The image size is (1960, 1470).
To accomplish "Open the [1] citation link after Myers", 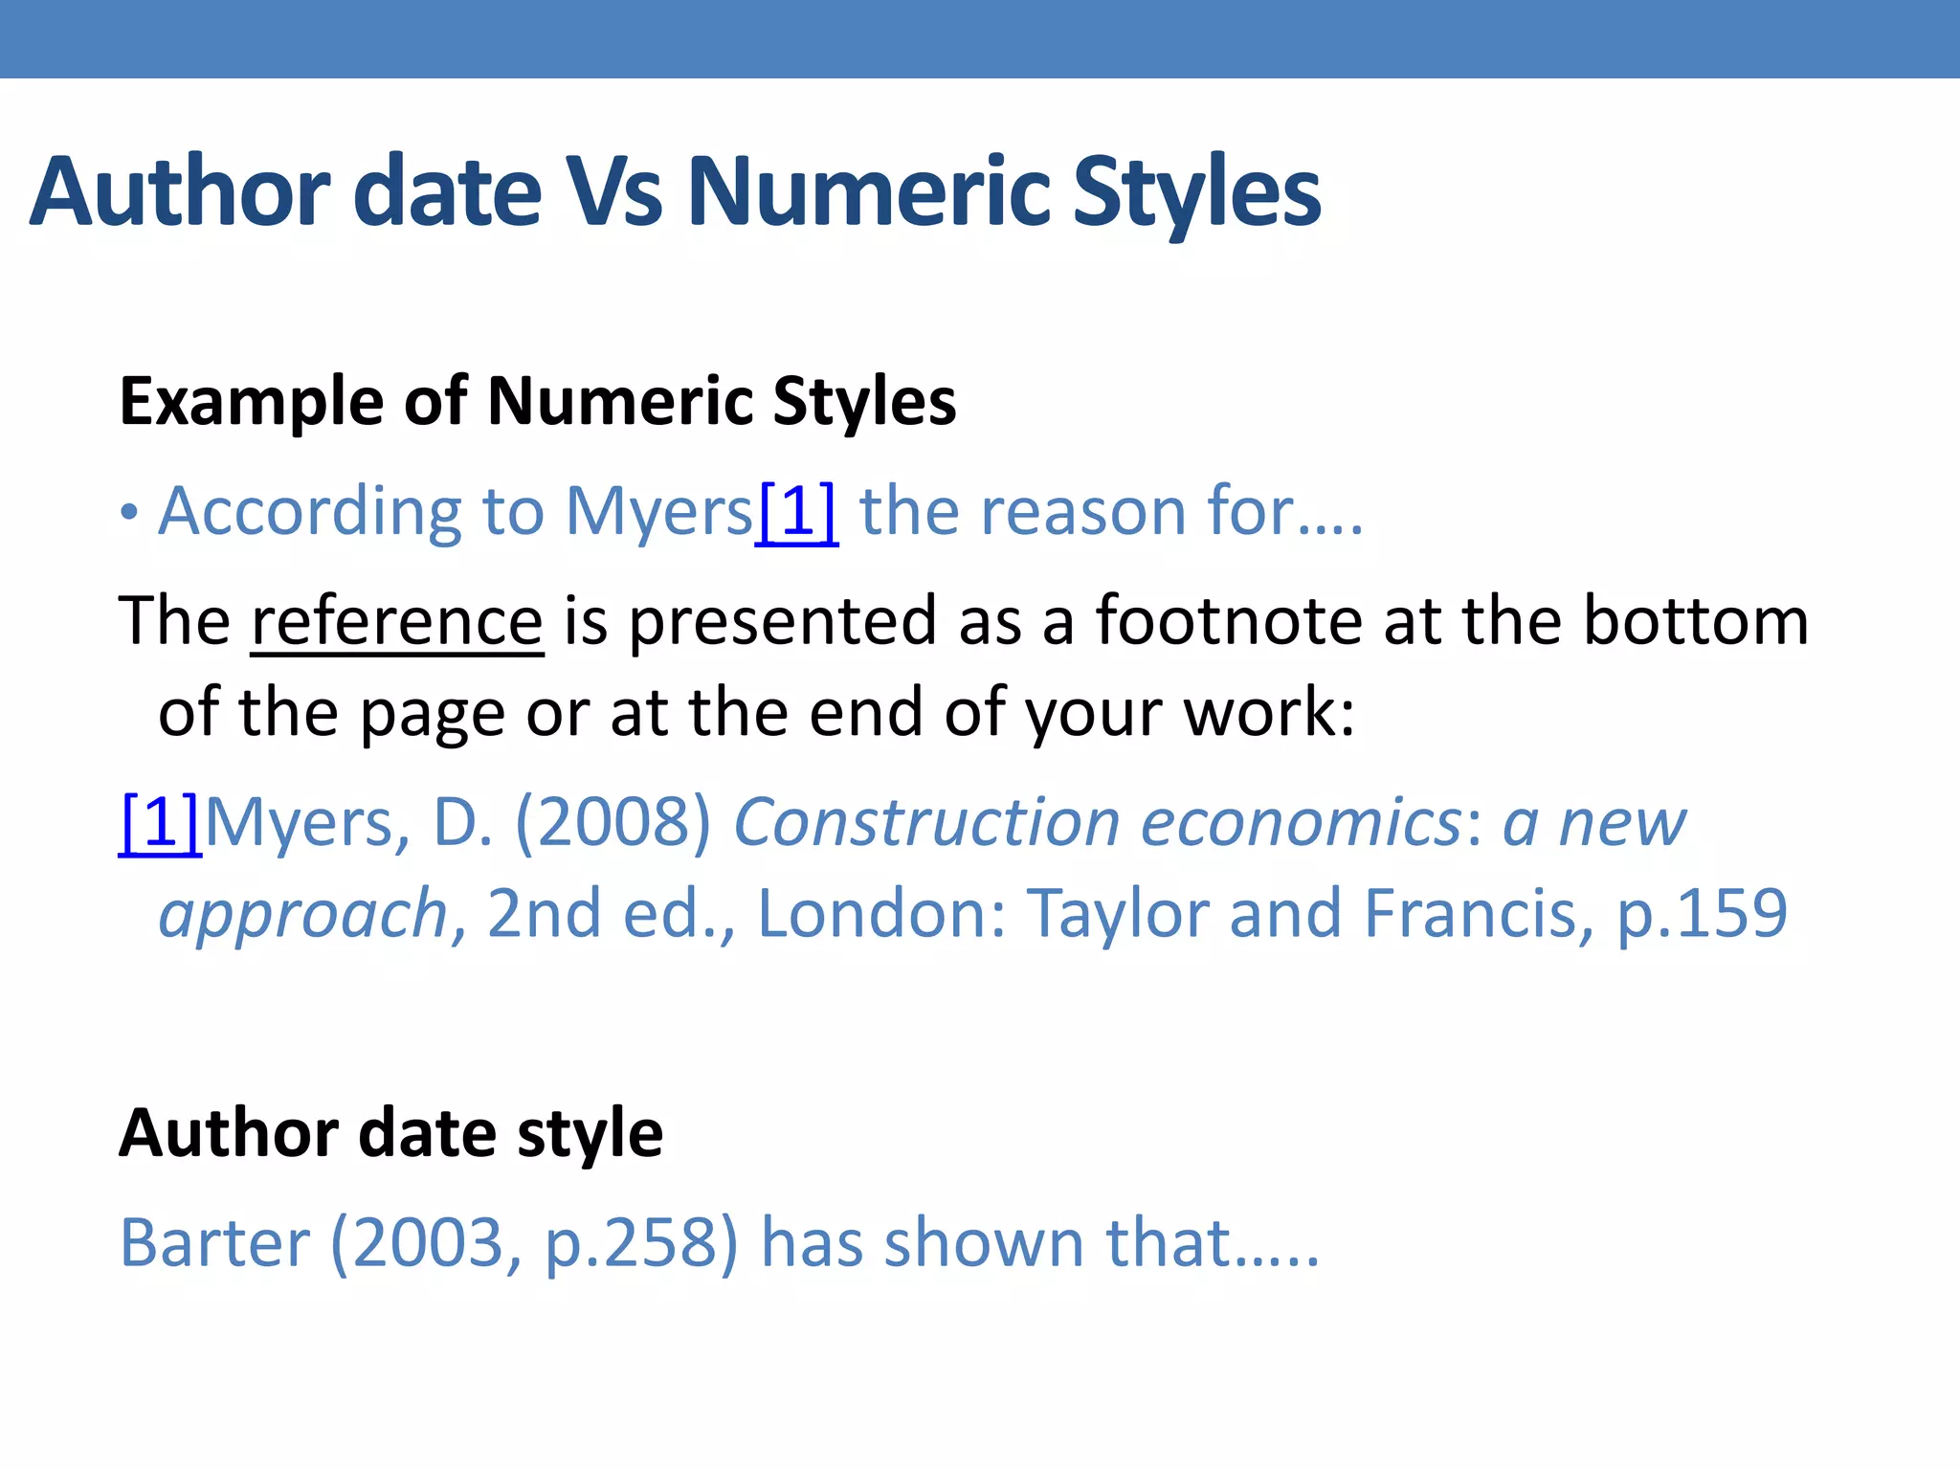I will point(796,512).
